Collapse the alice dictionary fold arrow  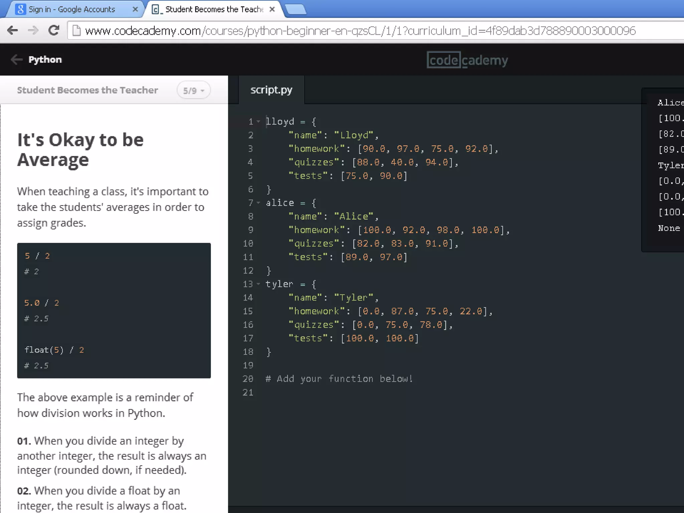click(258, 203)
